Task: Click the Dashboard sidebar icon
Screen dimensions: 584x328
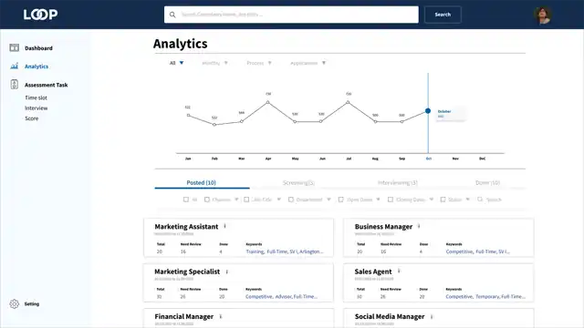Action: 15,47
